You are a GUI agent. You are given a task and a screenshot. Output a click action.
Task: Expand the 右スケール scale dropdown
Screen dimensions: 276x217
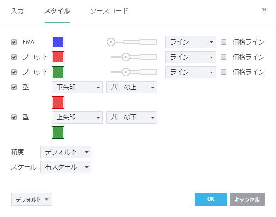66,167
